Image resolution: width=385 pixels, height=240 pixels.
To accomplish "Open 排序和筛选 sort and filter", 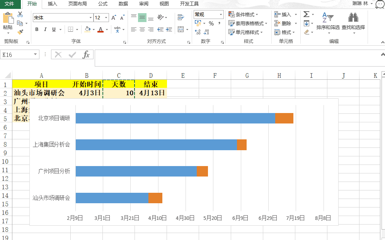I will tap(328, 22).
